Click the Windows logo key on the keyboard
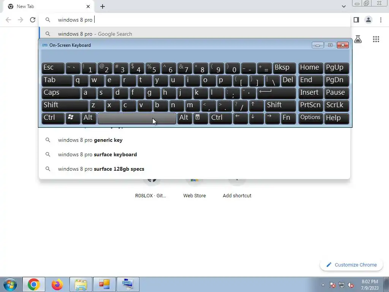389x292 pixels. click(x=73, y=118)
